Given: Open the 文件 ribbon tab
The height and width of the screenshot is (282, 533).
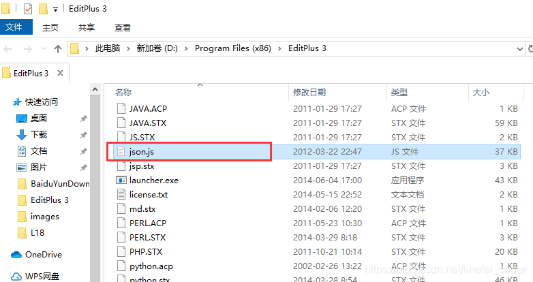Looking at the screenshot, I should tap(16, 27).
